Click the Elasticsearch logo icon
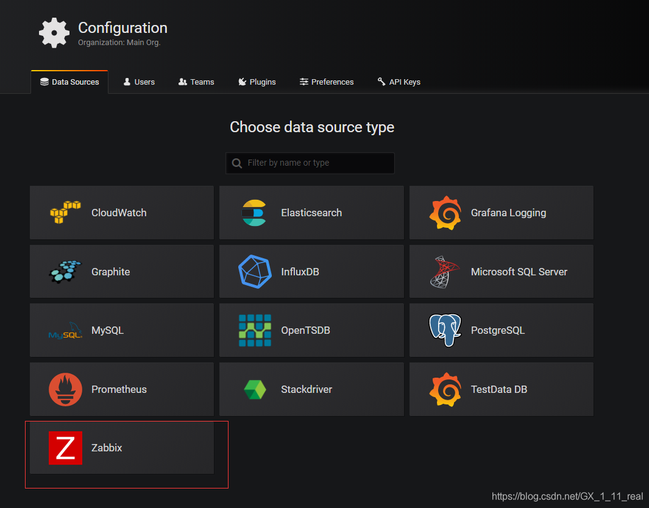 [x=254, y=213]
